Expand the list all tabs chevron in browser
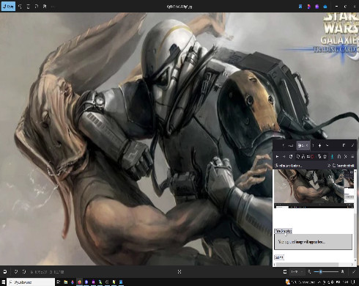Image resolution: width=359 pixels, height=286 pixels. pyautogui.click(x=327, y=145)
